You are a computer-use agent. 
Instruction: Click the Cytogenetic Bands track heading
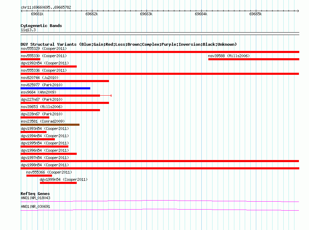click(41, 26)
